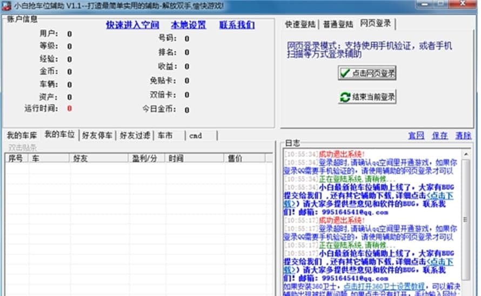481x296 pixels.
Task: Open 联系我们 link
Action: [237, 25]
